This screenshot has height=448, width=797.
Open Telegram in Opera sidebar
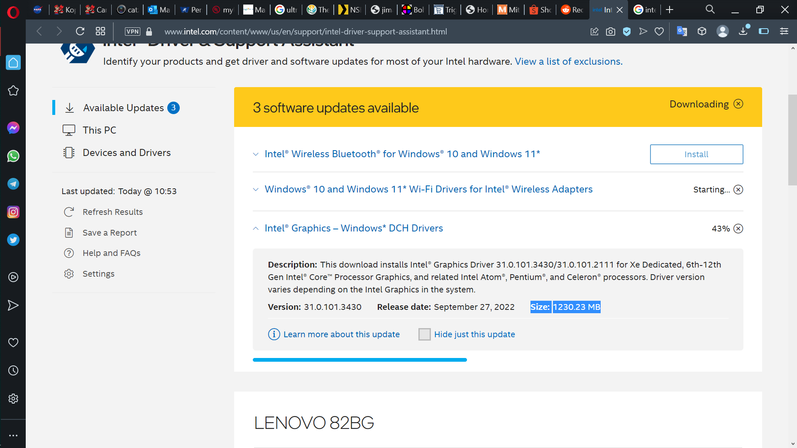(13, 184)
